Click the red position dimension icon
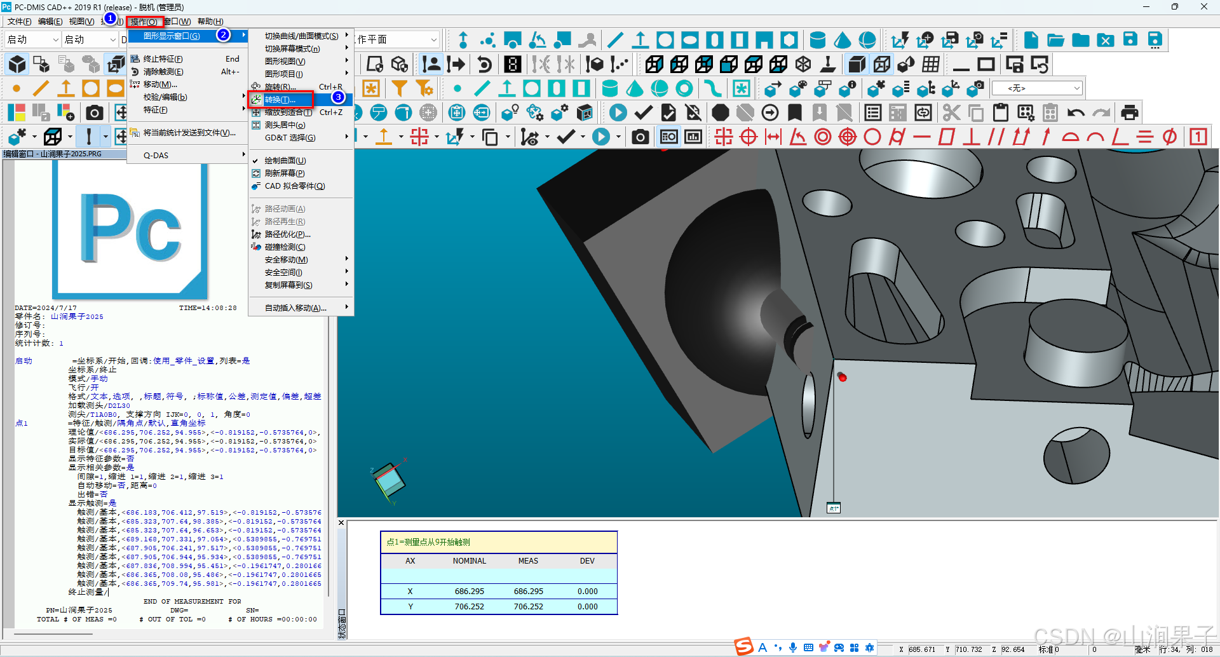The image size is (1220, 657). point(749,137)
